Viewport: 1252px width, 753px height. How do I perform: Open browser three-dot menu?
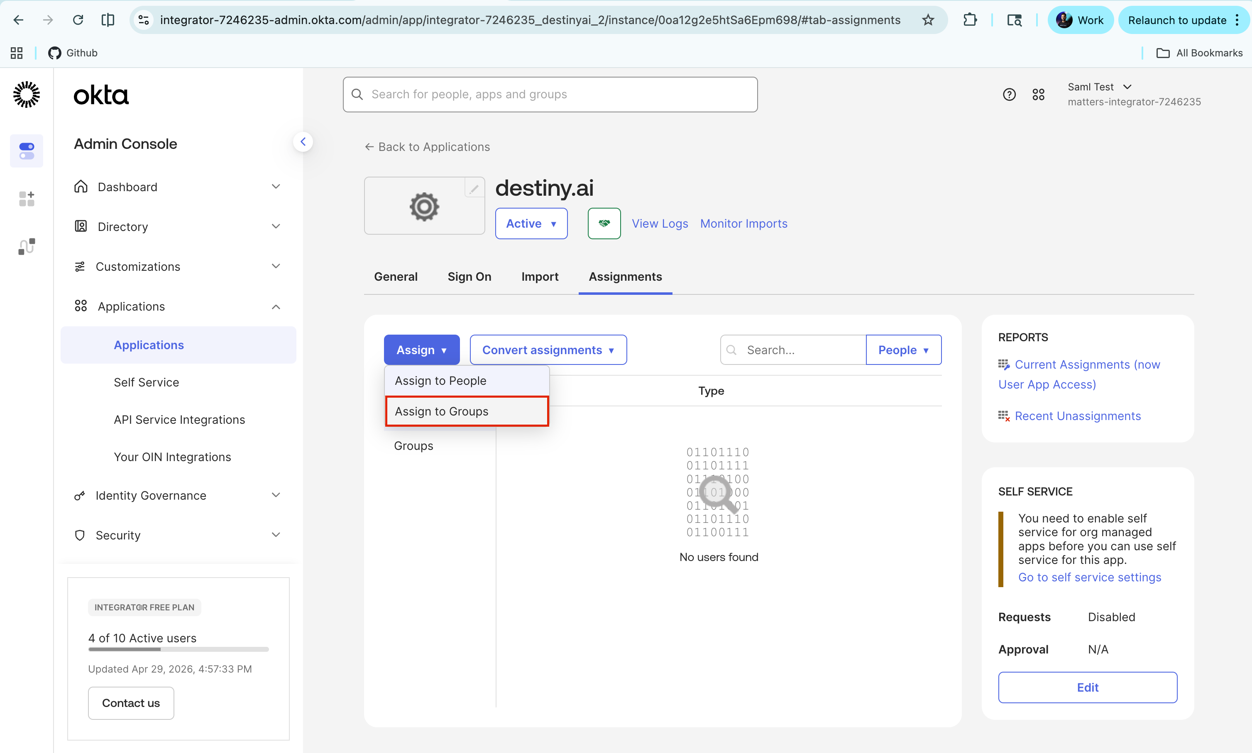point(1237,20)
